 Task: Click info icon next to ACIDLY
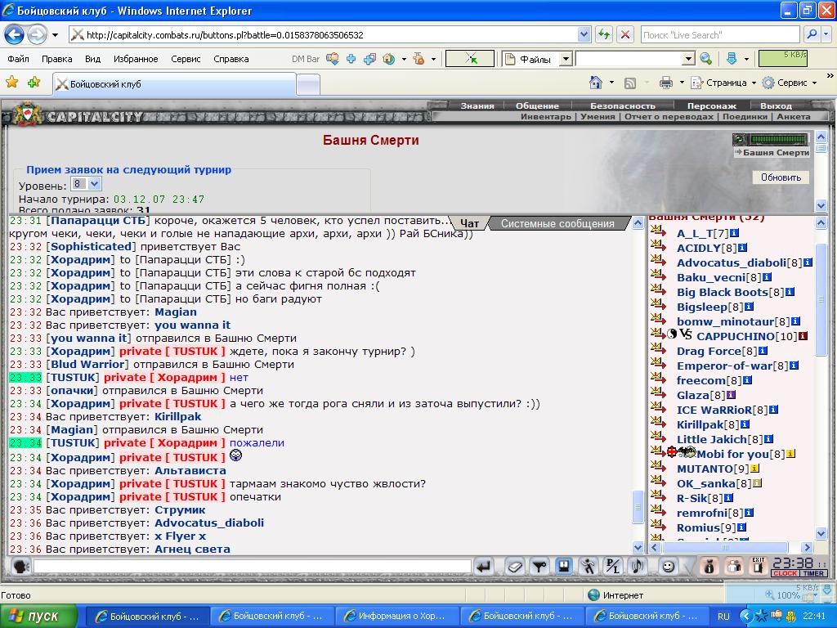[x=742, y=248]
